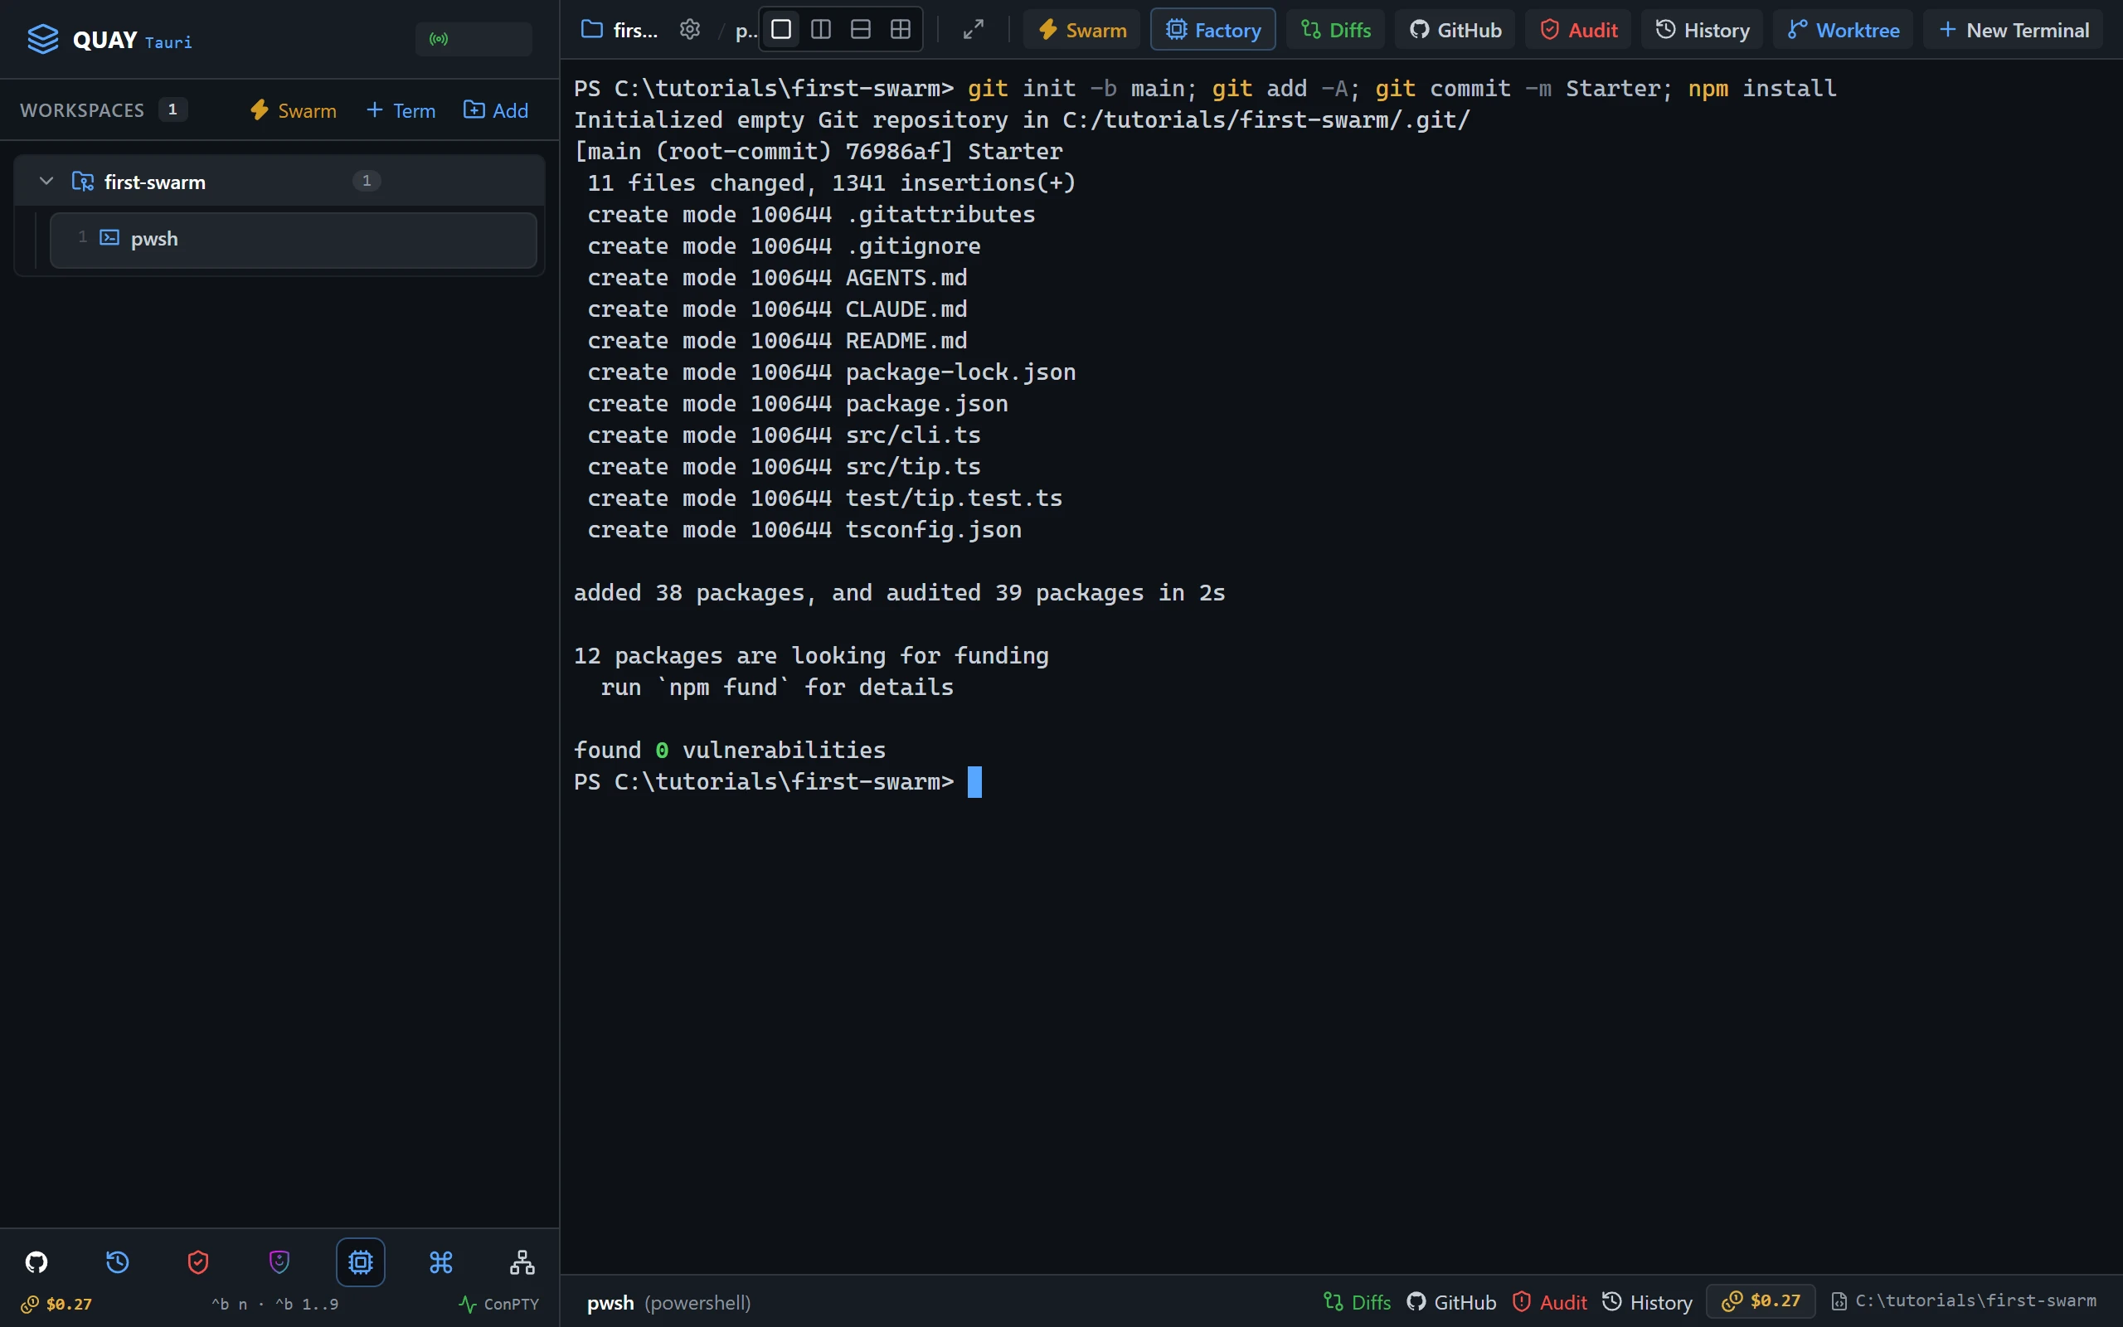Click pwsh (powershell) label in status bar
2123x1327 pixels.
coord(668,1302)
